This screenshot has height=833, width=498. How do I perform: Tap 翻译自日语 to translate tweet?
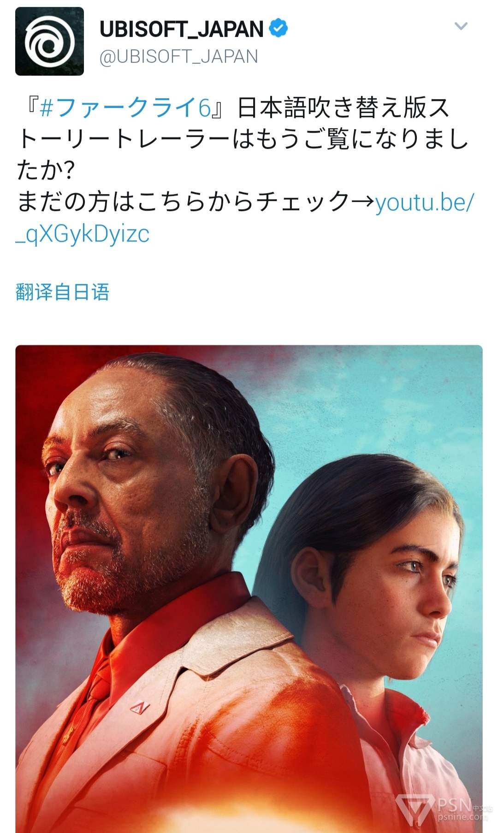pyautogui.click(x=62, y=292)
